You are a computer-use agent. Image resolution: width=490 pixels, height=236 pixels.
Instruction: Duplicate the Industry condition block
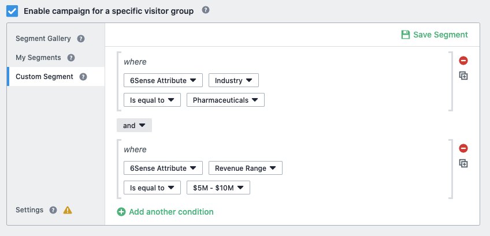(x=463, y=76)
